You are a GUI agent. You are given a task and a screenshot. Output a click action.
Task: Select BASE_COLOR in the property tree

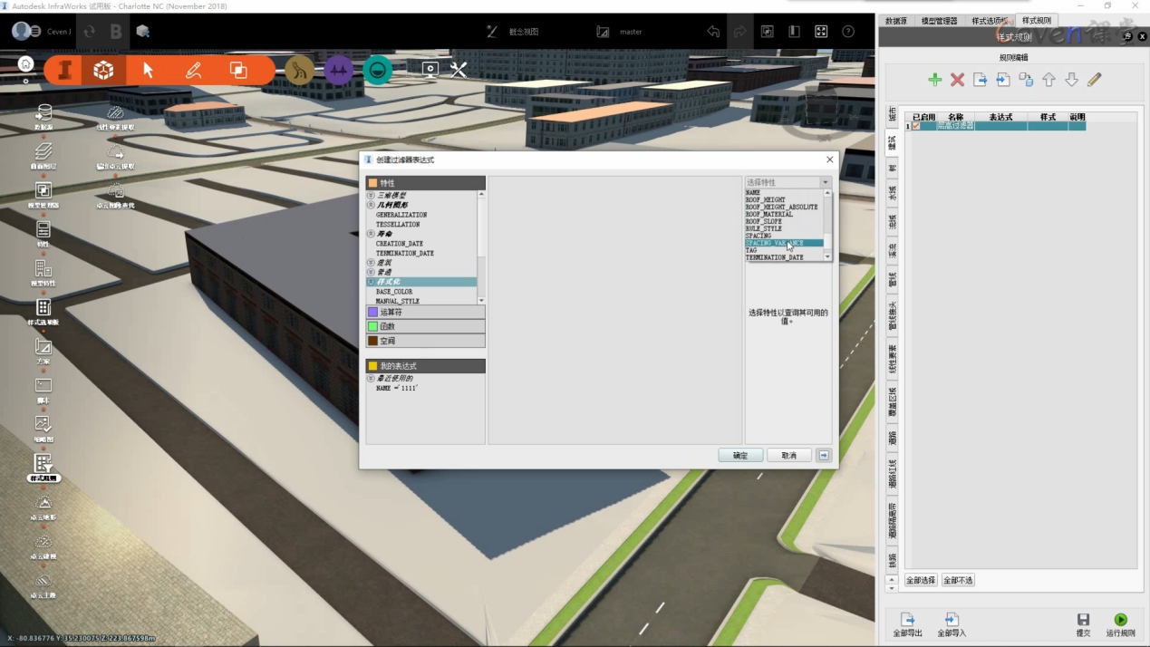(x=394, y=292)
